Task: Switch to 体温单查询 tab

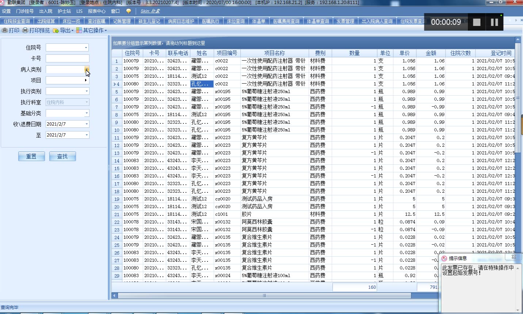Action: [x=318, y=21]
